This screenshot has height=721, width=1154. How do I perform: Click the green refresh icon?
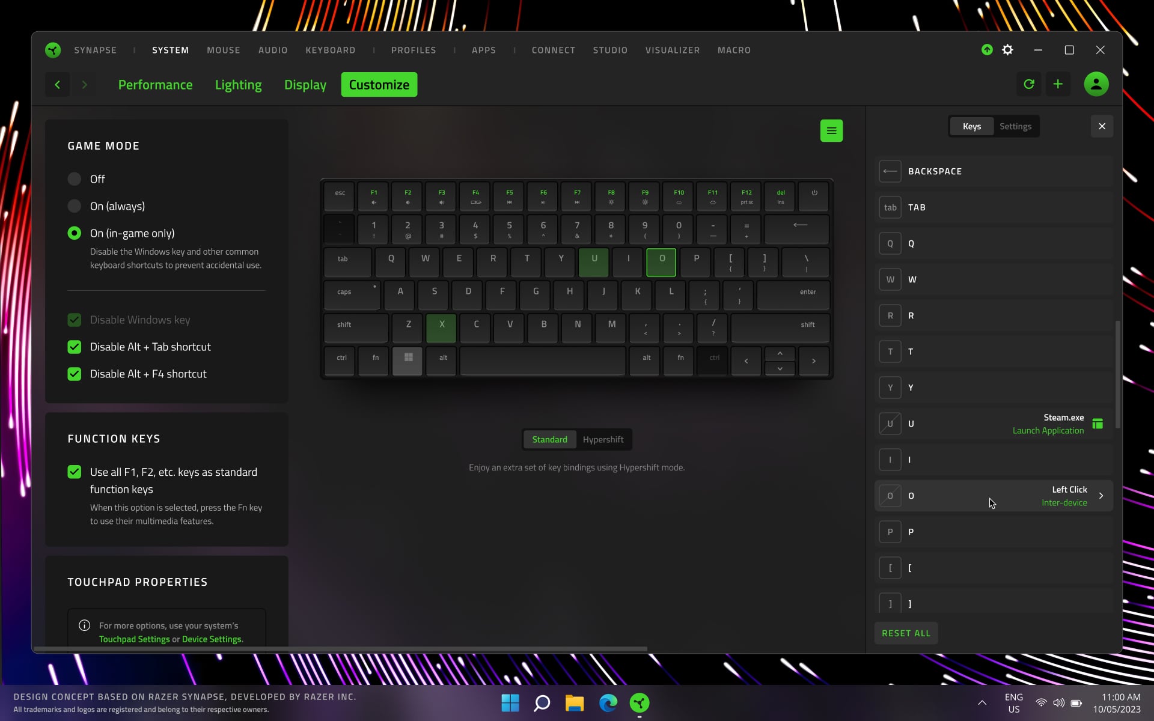coord(1029,84)
